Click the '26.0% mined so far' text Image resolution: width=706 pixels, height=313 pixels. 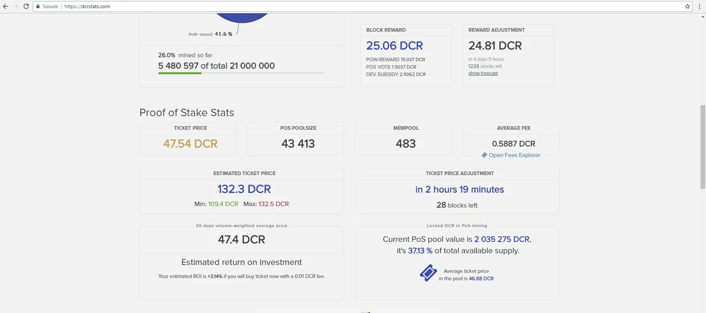tap(185, 55)
